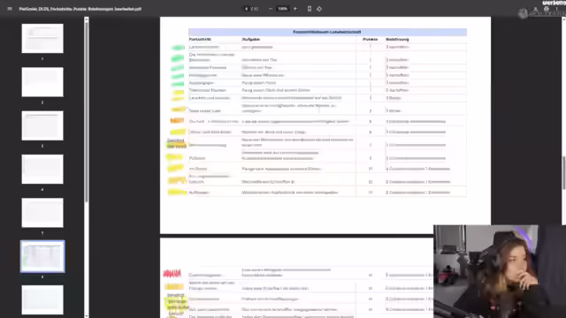Click the document's vertical scrollbar thumb
566x318 pixels.
pyautogui.click(x=564, y=172)
